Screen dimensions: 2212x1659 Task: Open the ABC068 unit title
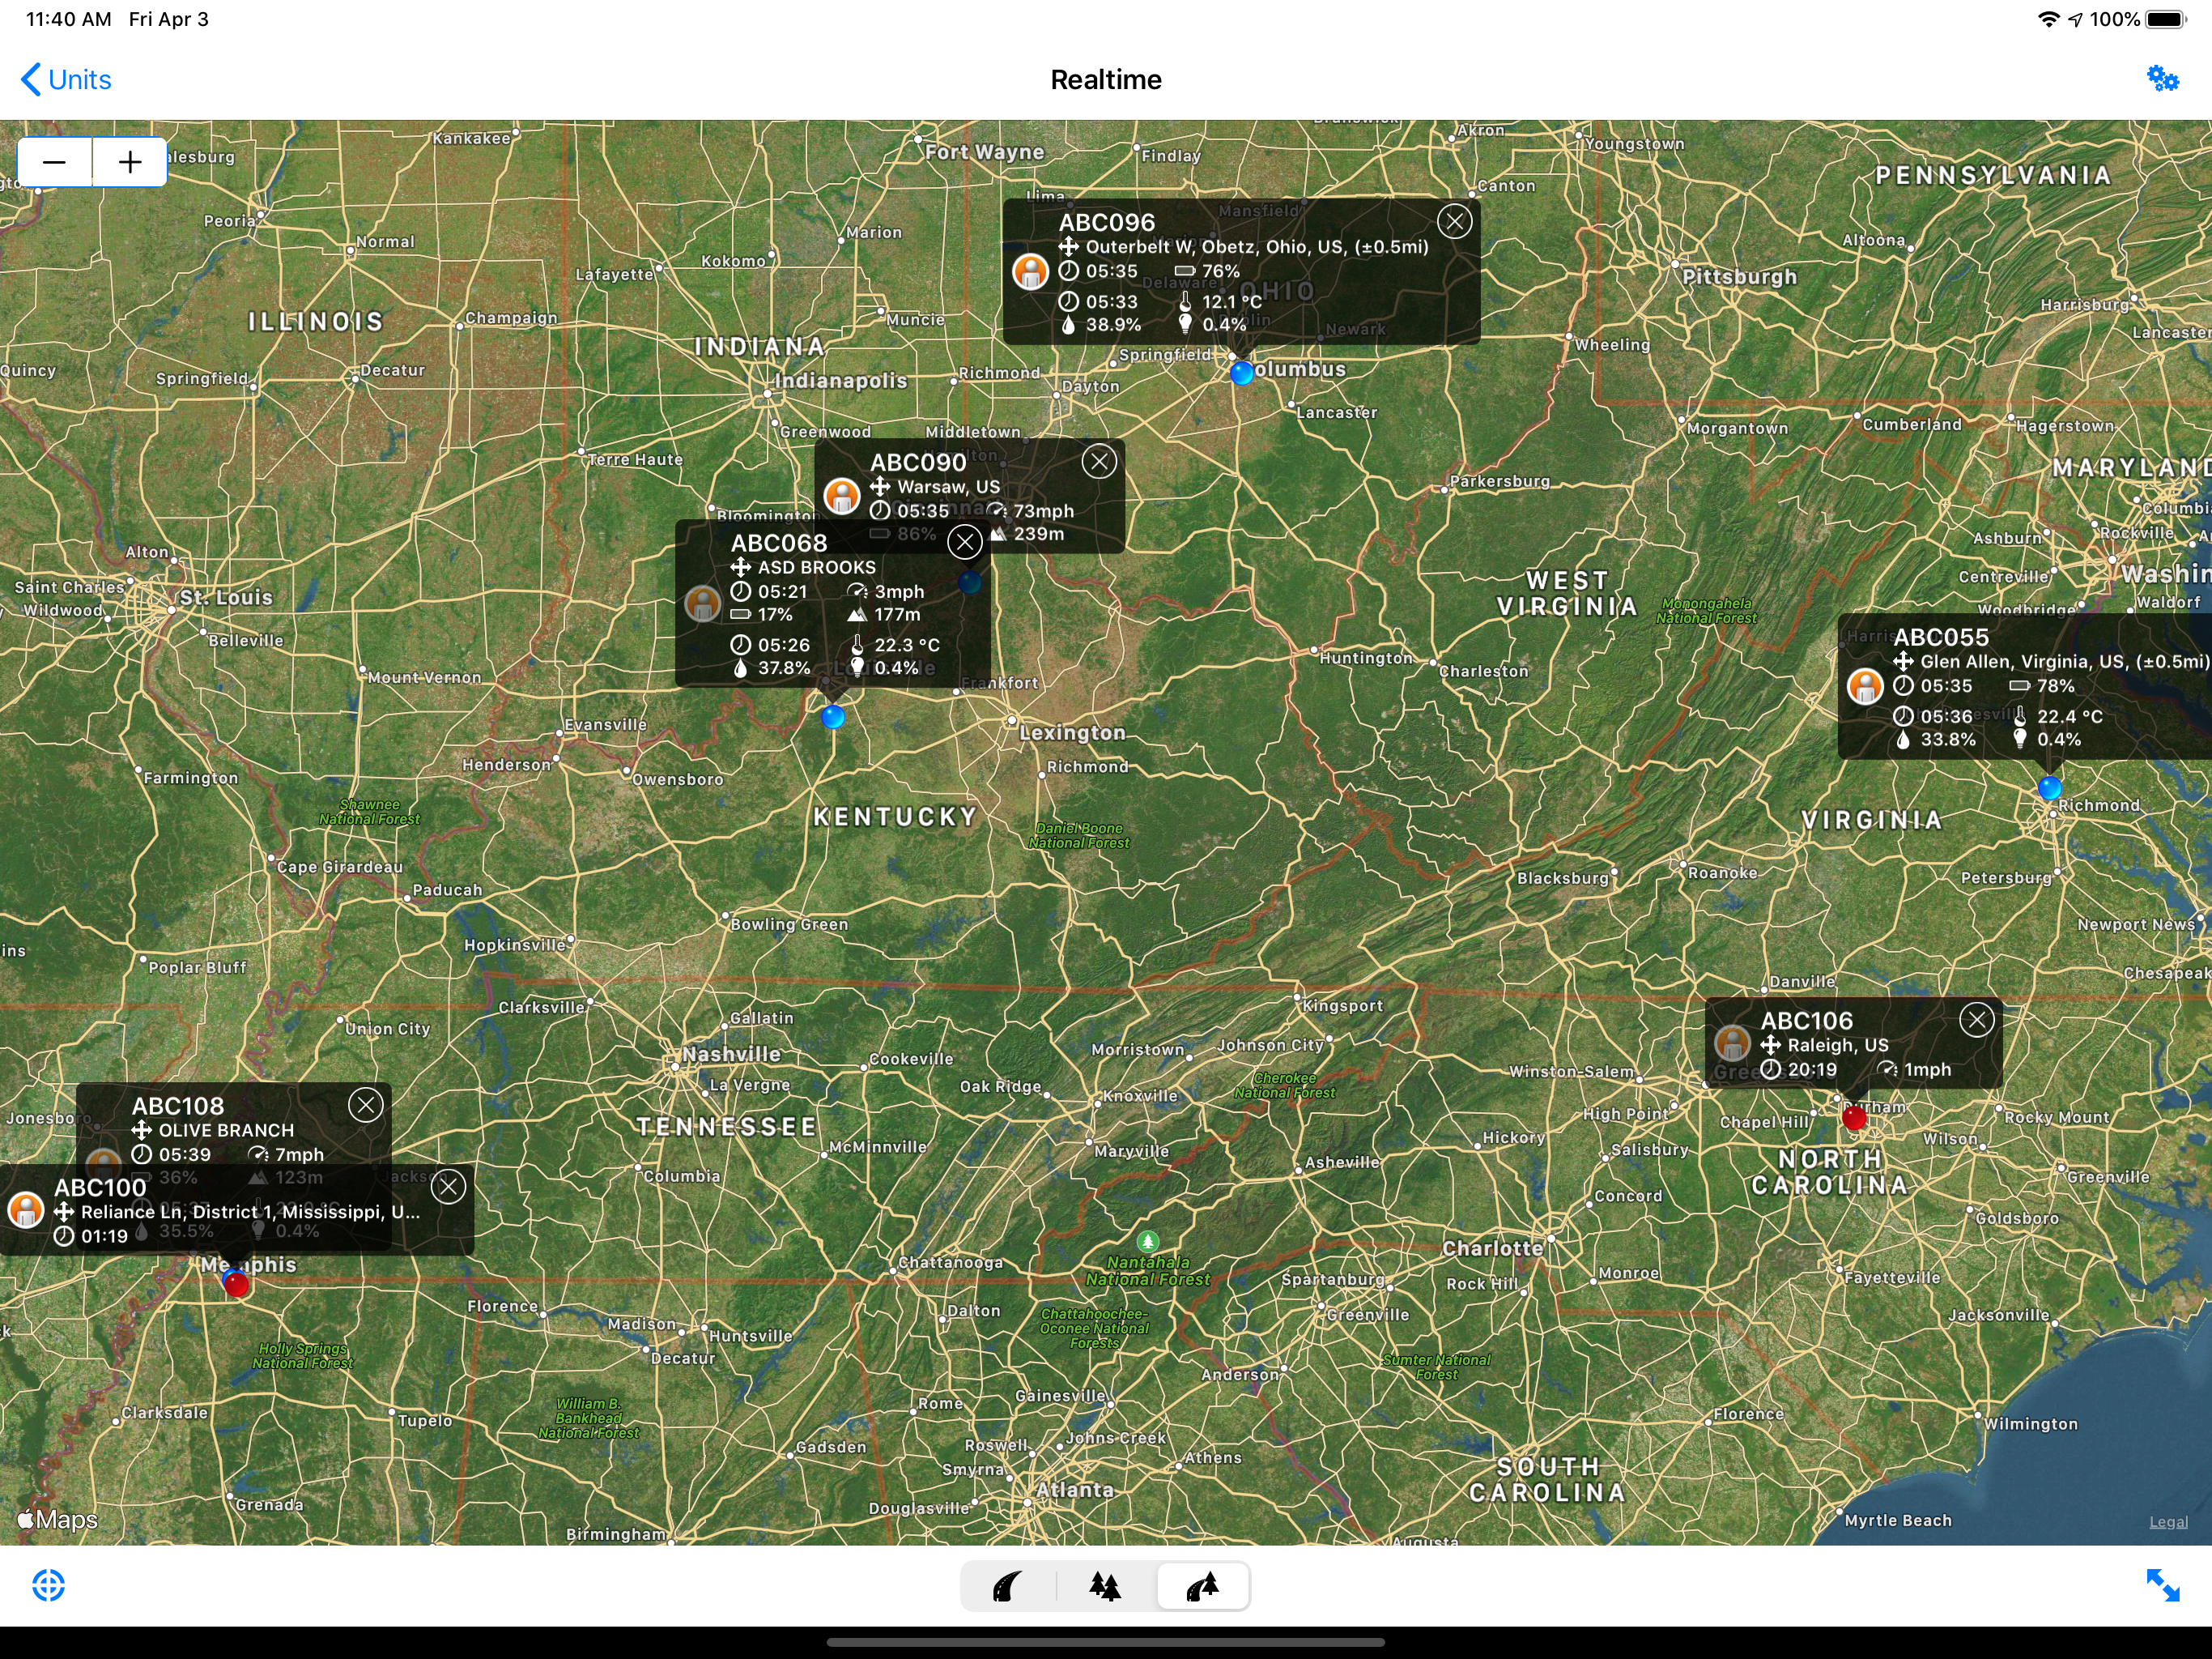(779, 544)
